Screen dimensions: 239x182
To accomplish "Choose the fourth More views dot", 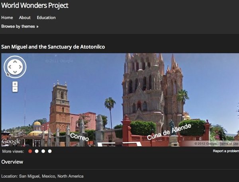I will coord(50,151).
